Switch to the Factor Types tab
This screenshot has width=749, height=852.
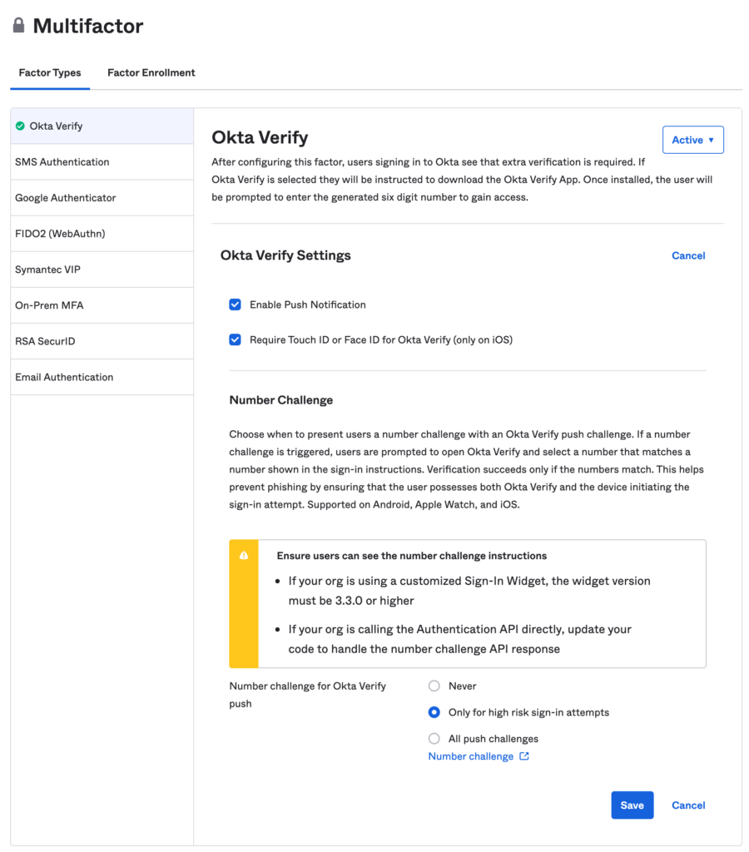(x=49, y=72)
